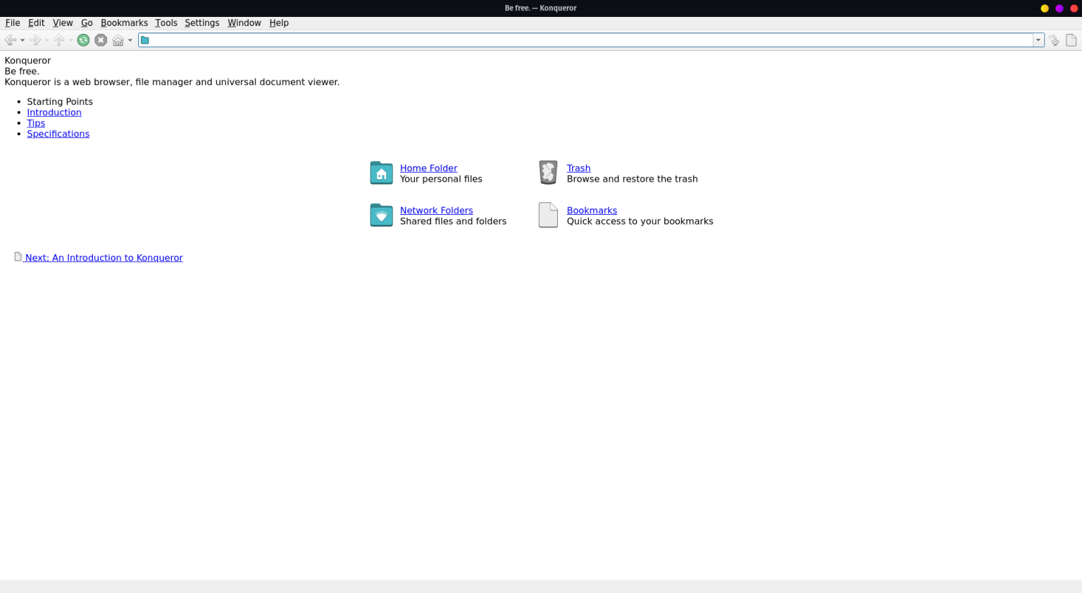The height and width of the screenshot is (593, 1082).
Task: Open Trash to browse deleted files
Action: (x=578, y=168)
